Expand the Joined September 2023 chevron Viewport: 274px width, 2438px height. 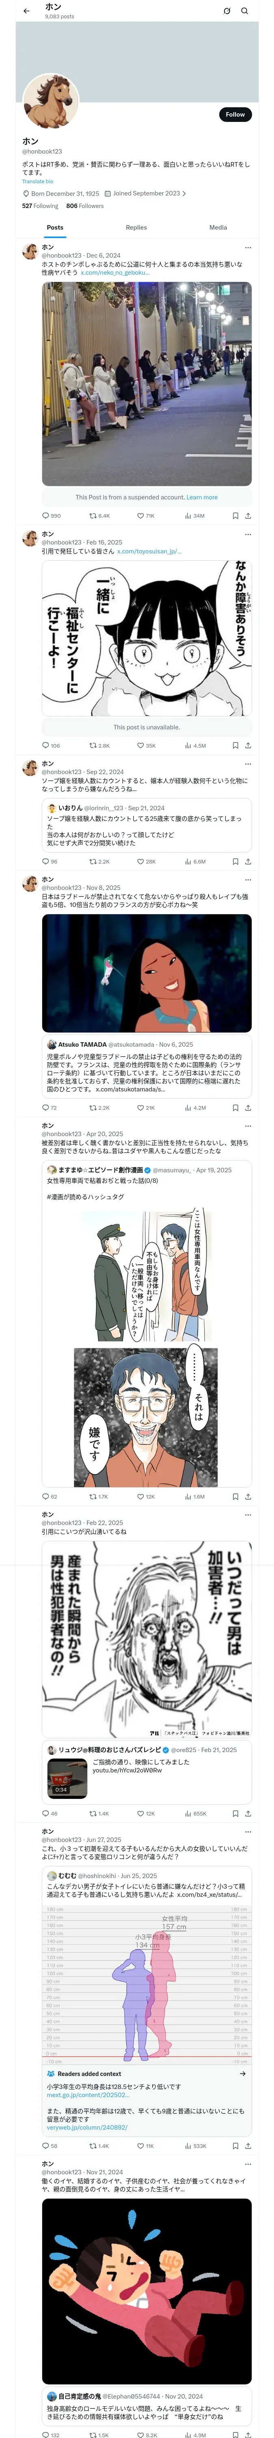[184, 193]
